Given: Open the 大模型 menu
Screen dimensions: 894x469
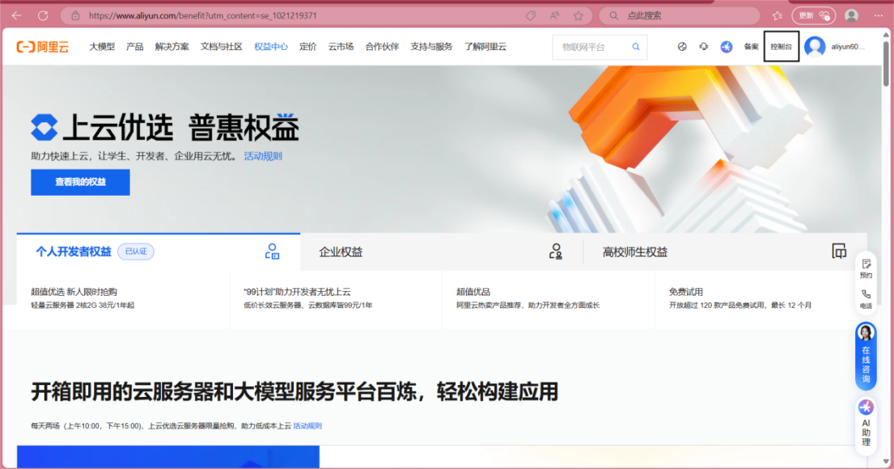Looking at the screenshot, I should tap(102, 47).
